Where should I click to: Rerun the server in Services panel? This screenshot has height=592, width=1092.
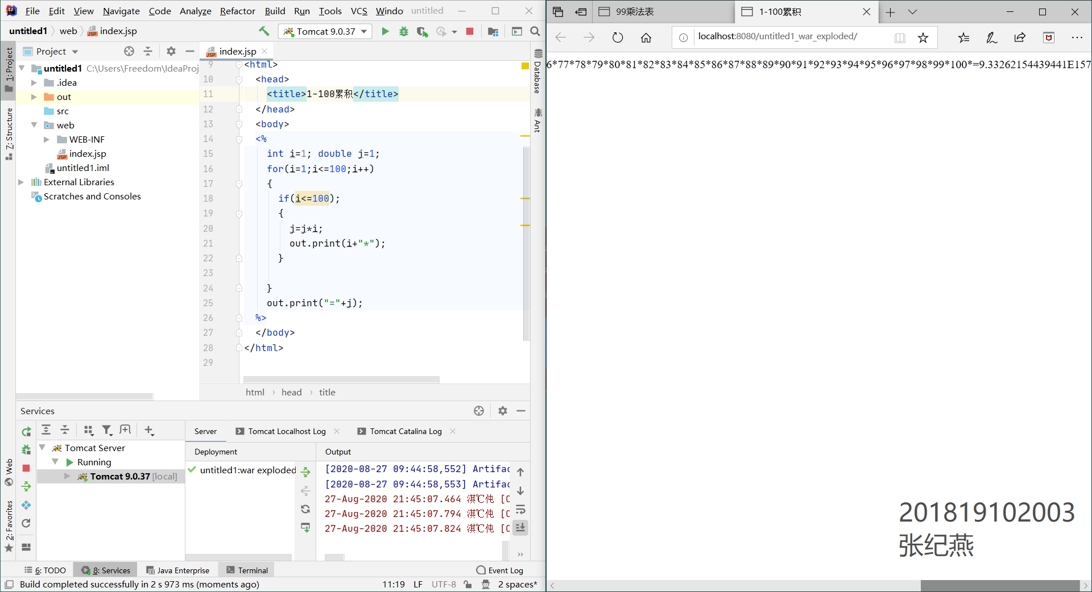[26, 432]
